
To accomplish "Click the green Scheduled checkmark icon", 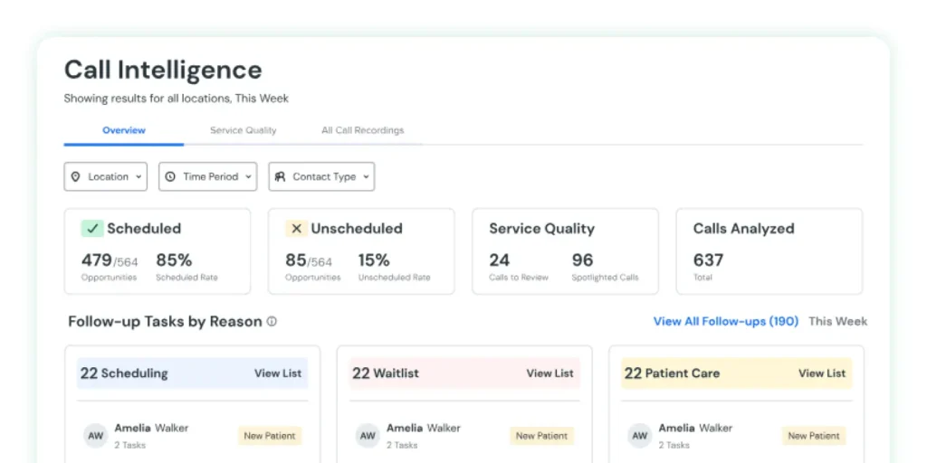I will (x=92, y=229).
